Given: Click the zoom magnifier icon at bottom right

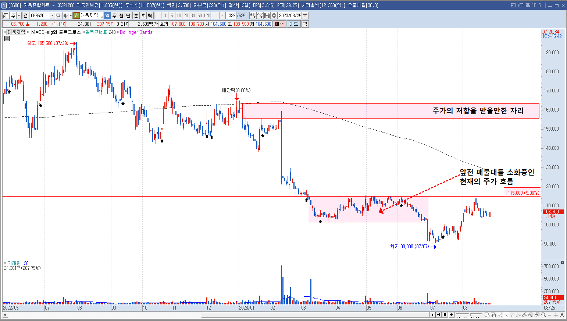Looking at the screenshot, I should [543, 315].
